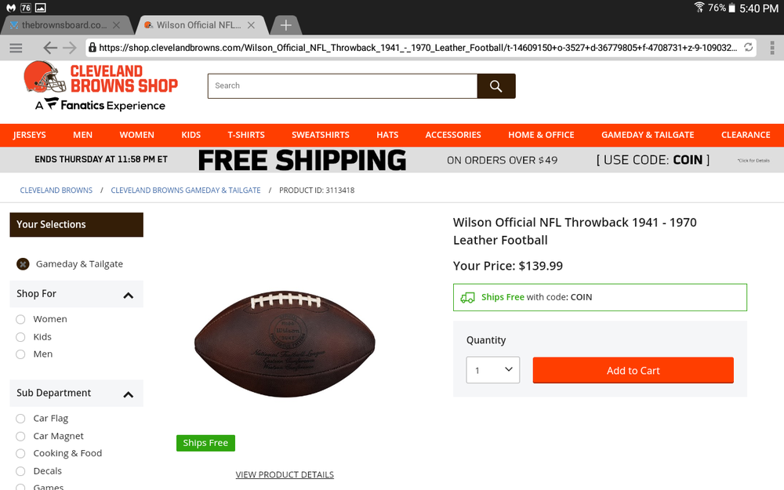Click into the Search input field
This screenshot has width=784, height=490.
(x=343, y=86)
